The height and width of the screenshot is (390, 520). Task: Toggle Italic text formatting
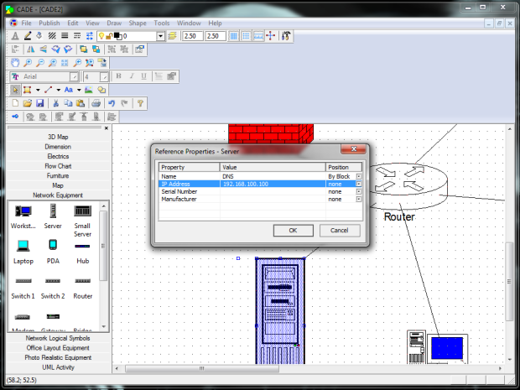[132, 76]
